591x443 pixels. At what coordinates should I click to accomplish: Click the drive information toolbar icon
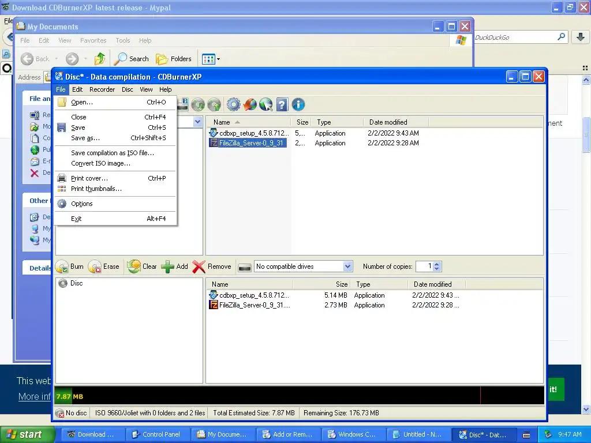(183, 104)
